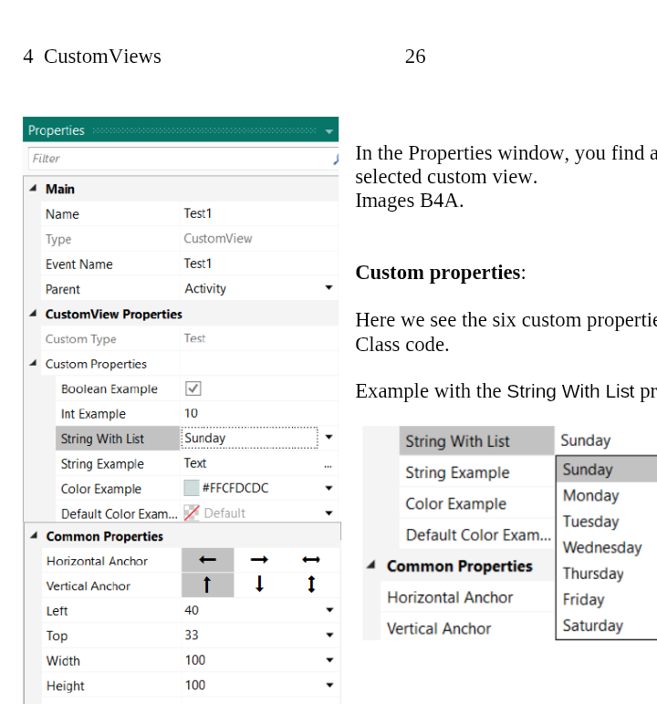Viewport: 657px width, 704px height.
Task: Set Vertical Anchor to bottom
Action: [259, 585]
